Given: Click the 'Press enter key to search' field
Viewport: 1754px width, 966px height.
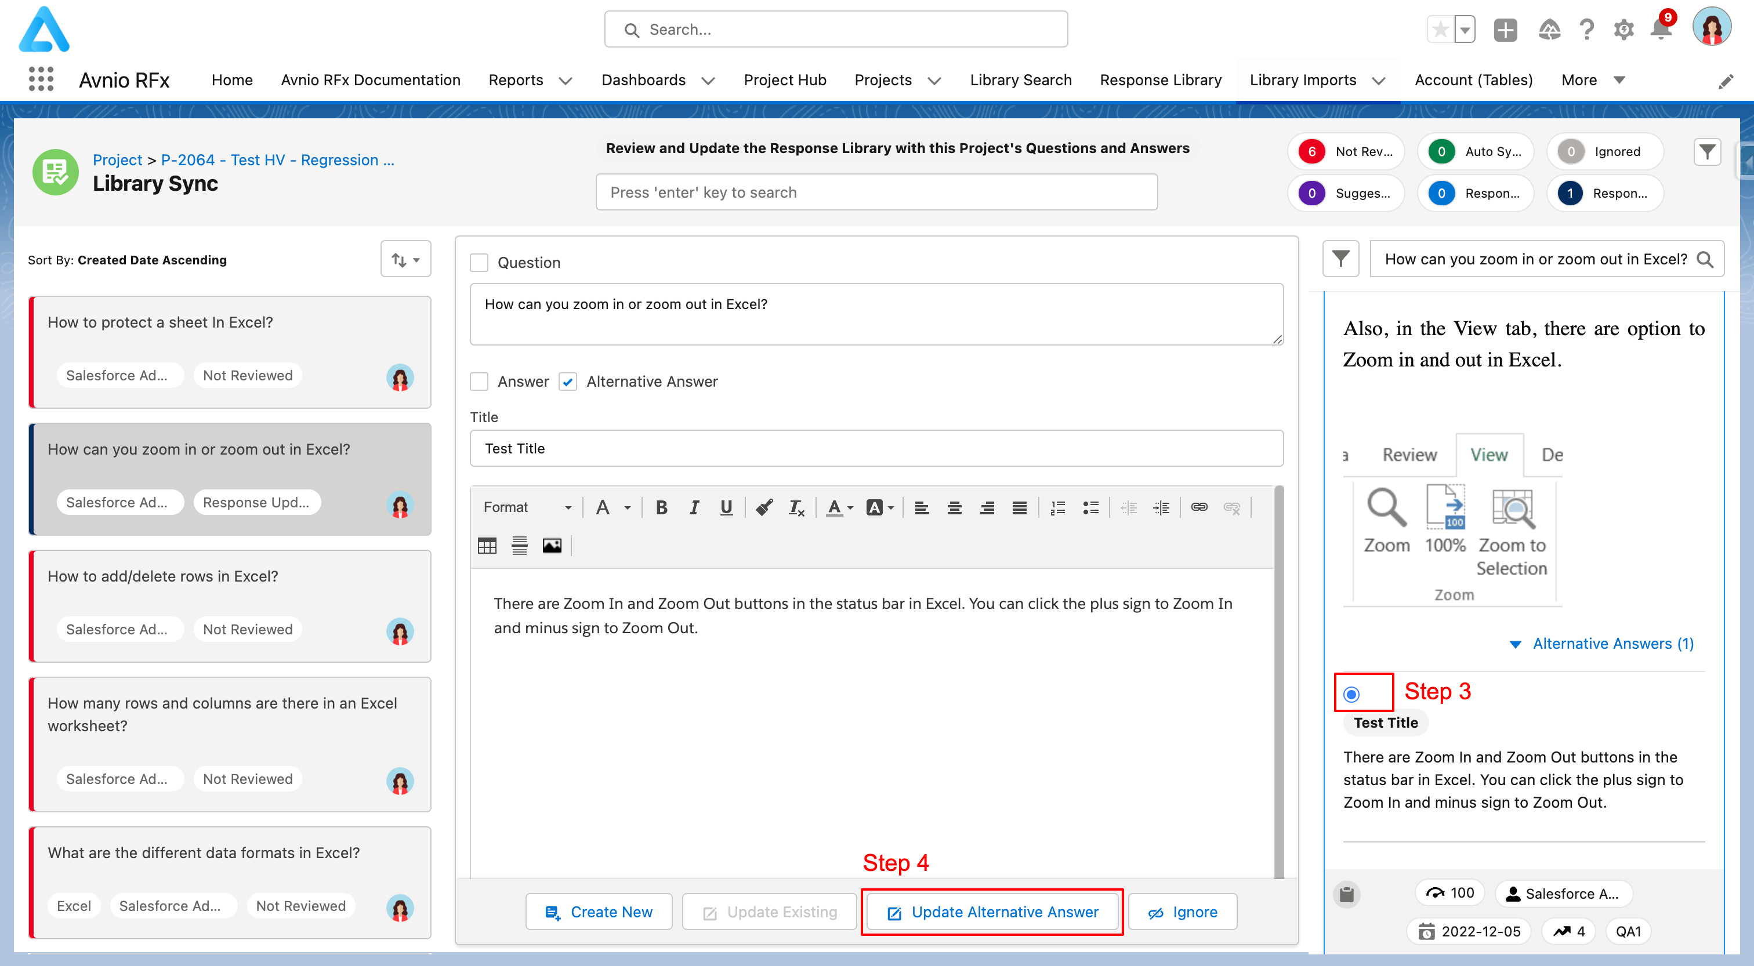Looking at the screenshot, I should click(876, 192).
